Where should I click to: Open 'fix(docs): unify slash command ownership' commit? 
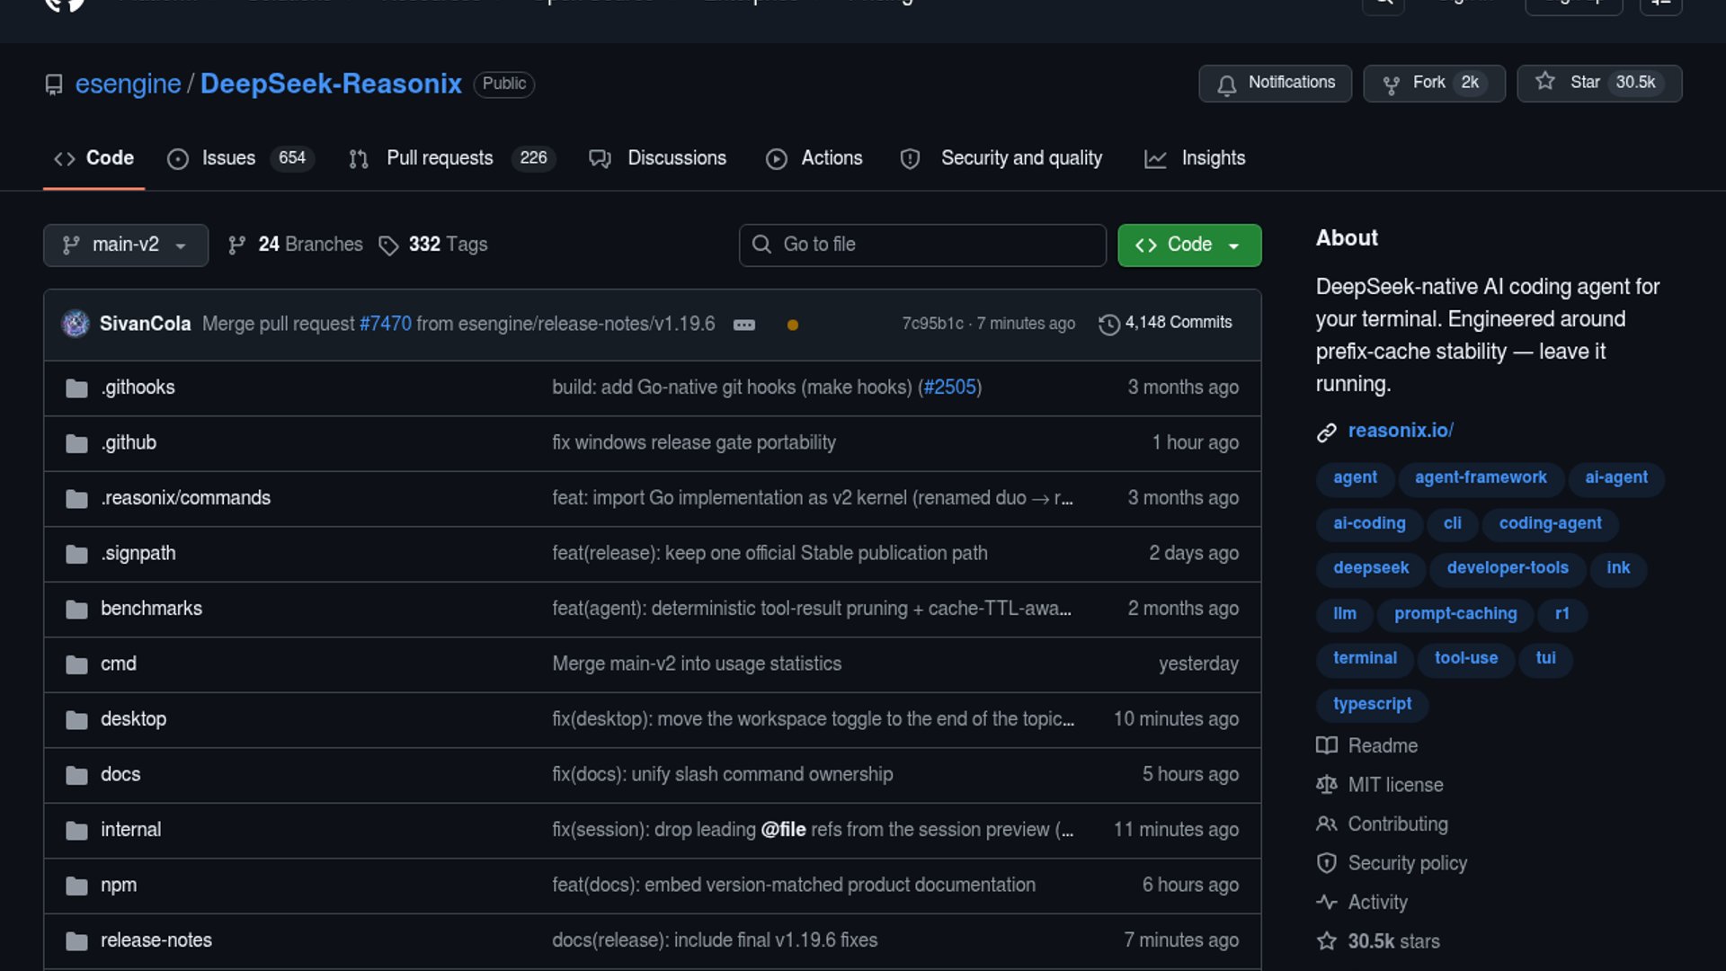click(x=723, y=775)
